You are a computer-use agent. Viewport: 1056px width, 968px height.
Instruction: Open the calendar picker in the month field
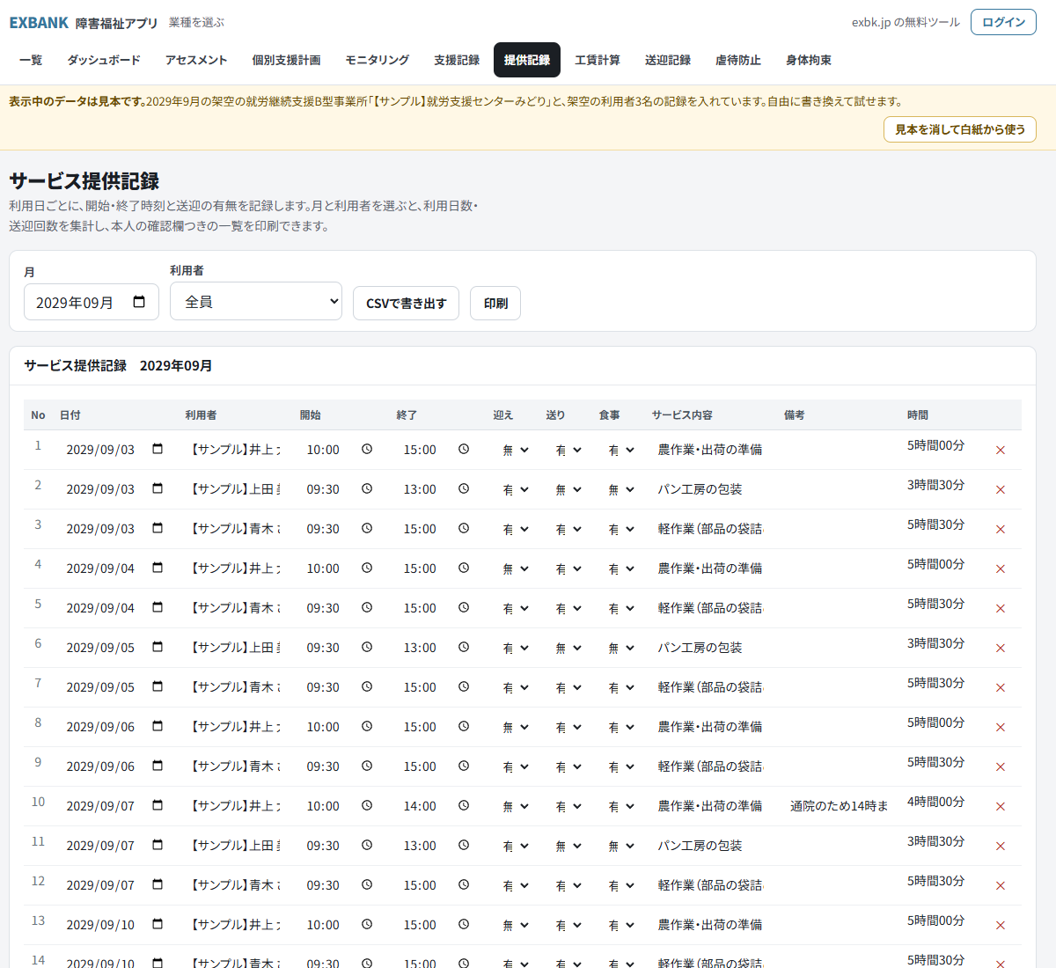pyautogui.click(x=139, y=302)
